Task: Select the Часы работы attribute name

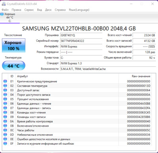Action: tap(26, 131)
